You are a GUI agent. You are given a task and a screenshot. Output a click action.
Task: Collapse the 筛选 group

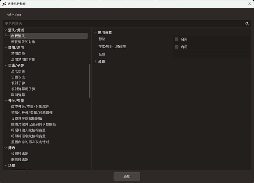6,148
